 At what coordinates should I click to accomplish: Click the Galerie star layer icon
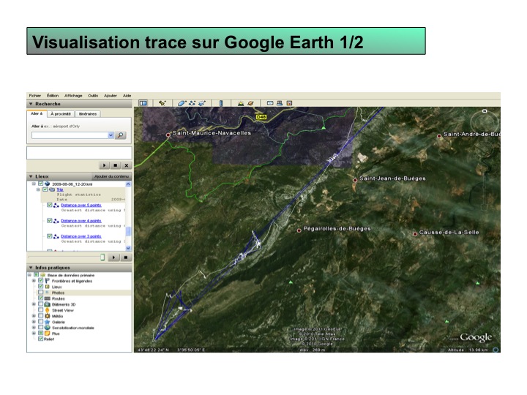48,322
